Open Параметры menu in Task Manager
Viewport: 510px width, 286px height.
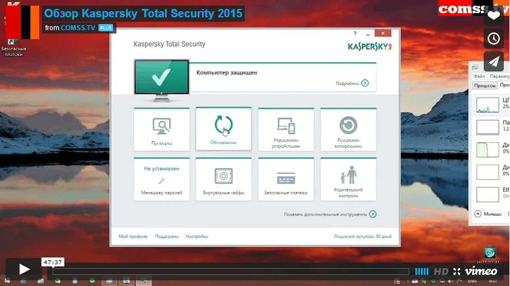coord(499,77)
